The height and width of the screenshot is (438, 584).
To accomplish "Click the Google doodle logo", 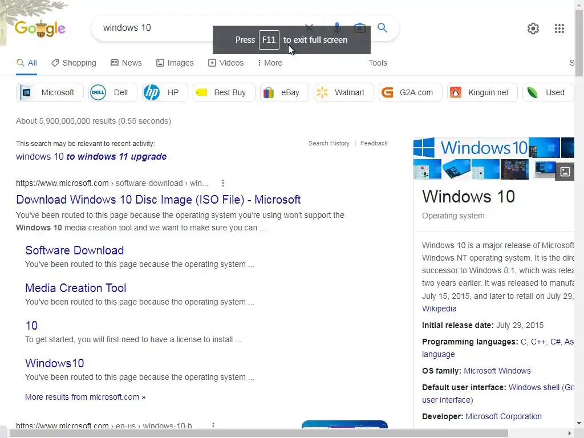I will tap(40, 29).
